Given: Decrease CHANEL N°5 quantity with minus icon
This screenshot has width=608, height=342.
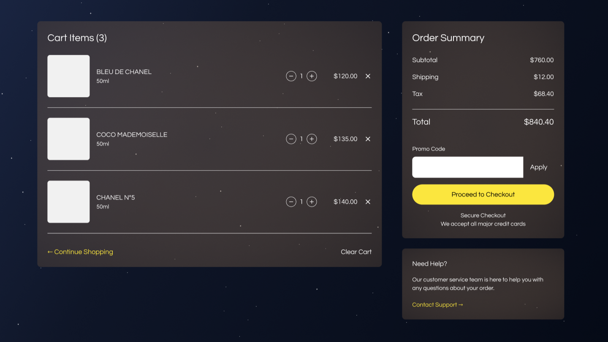Looking at the screenshot, I should click(291, 201).
